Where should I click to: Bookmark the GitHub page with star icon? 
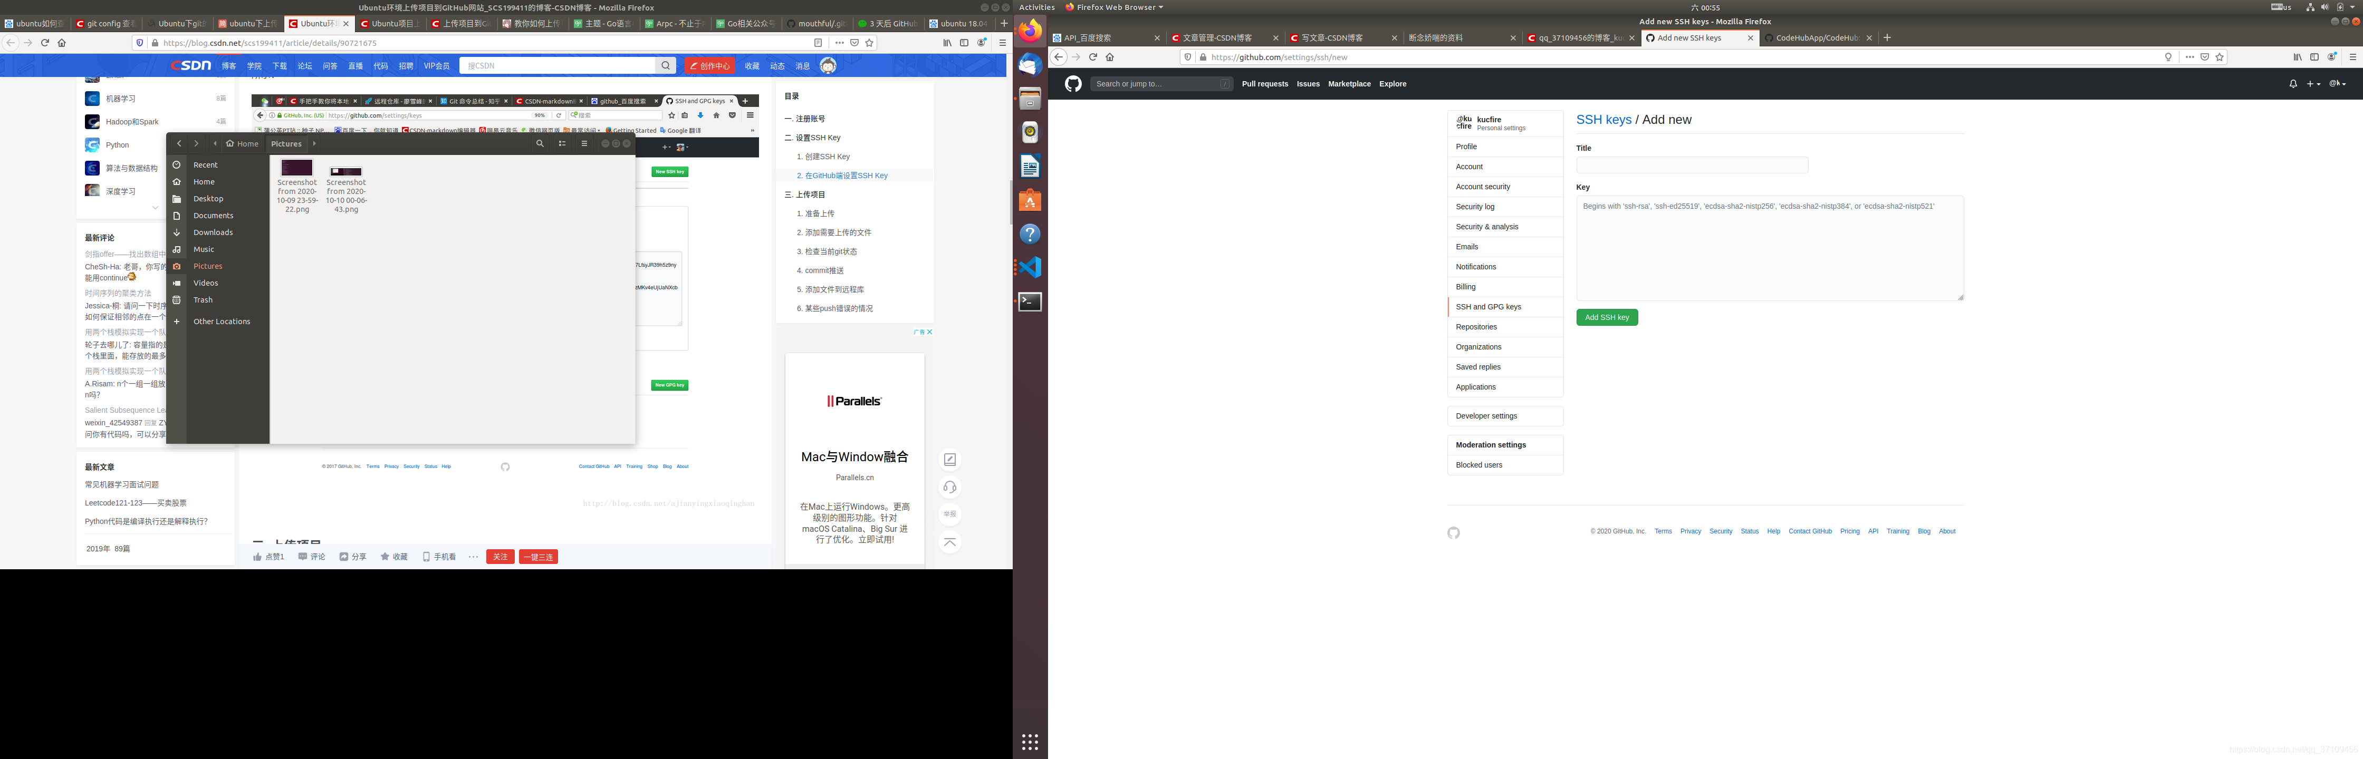2219,57
